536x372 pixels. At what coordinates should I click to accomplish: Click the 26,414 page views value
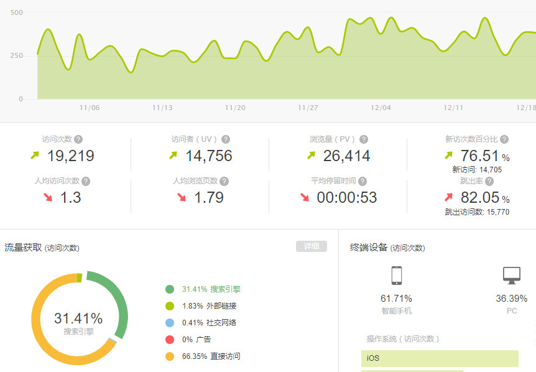pos(346,156)
